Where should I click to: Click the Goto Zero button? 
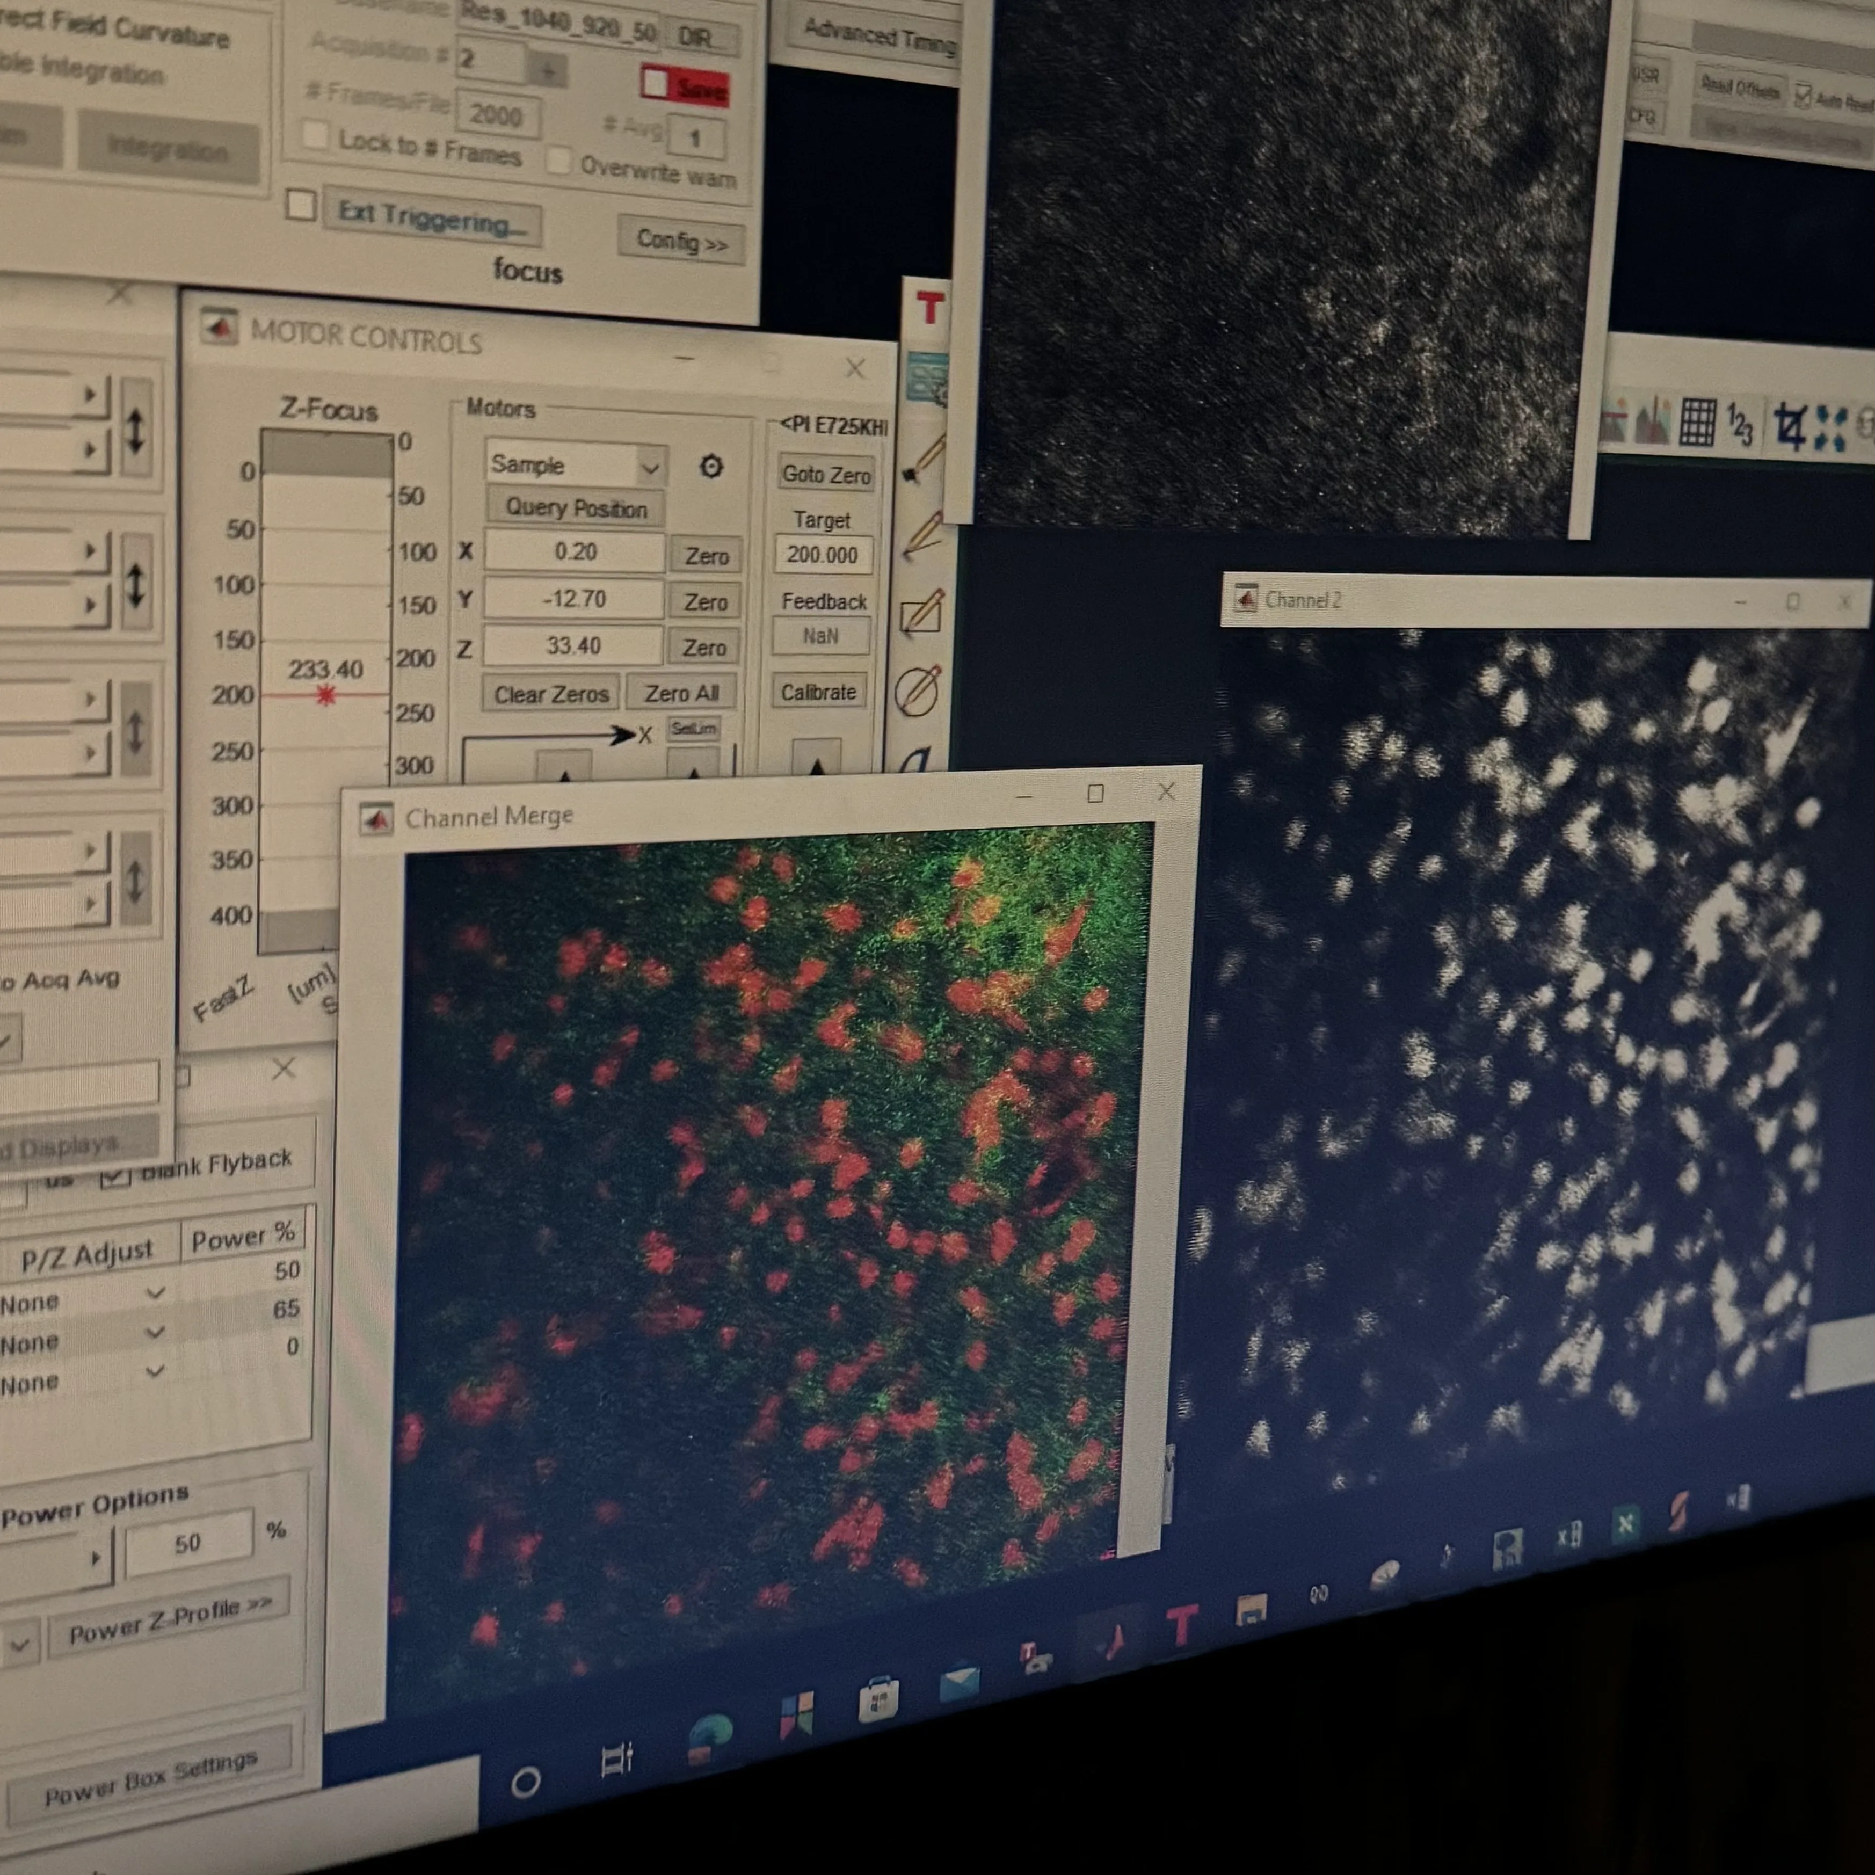click(x=827, y=475)
